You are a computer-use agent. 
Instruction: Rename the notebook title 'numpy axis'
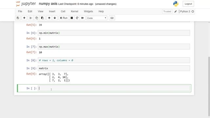click(48, 4)
